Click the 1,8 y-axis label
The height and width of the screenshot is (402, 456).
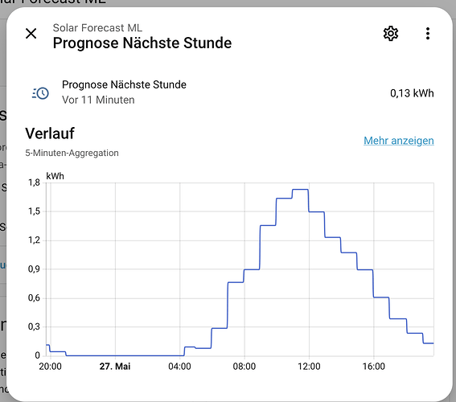tap(34, 183)
